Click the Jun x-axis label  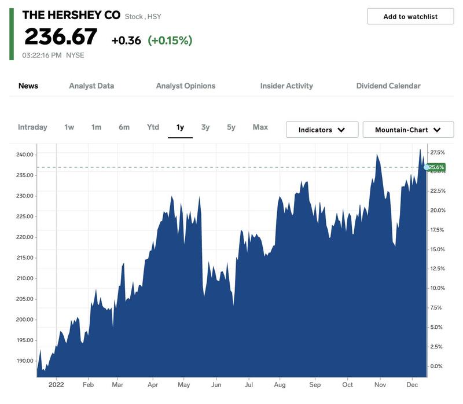click(x=216, y=385)
